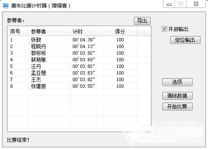Click the 得分 column header
208x149 pixels.
point(120,31)
